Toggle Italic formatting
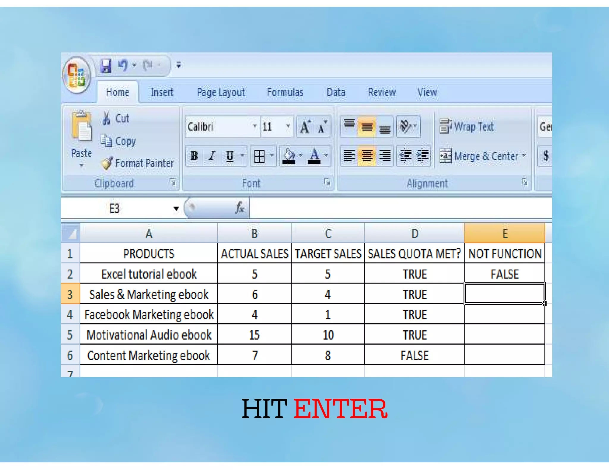The width and height of the screenshot is (609, 470). (212, 156)
